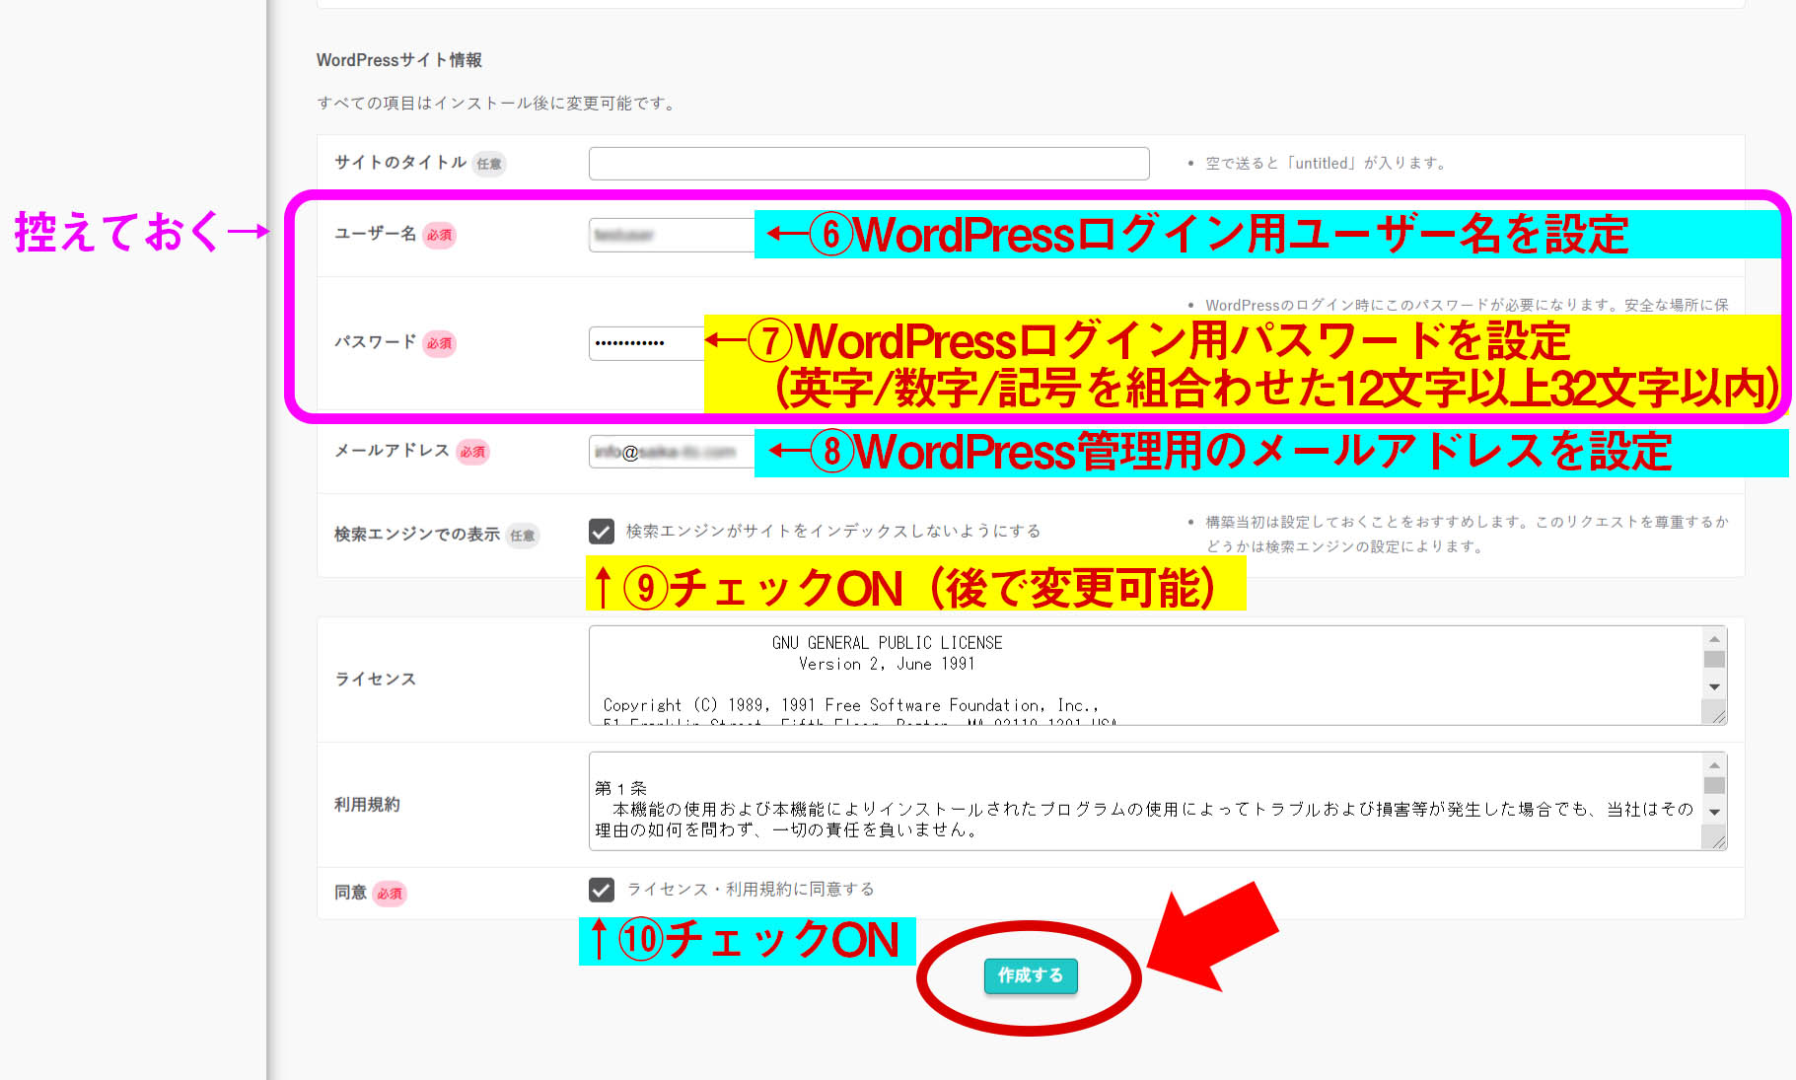
Task: Click the GNU GENERAL PUBLIC LICENSE text
Action: click(x=887, y=643)
